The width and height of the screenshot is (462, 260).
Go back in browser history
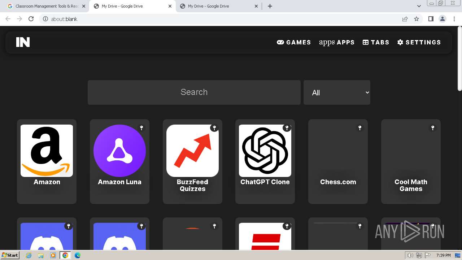click(8, 19)
